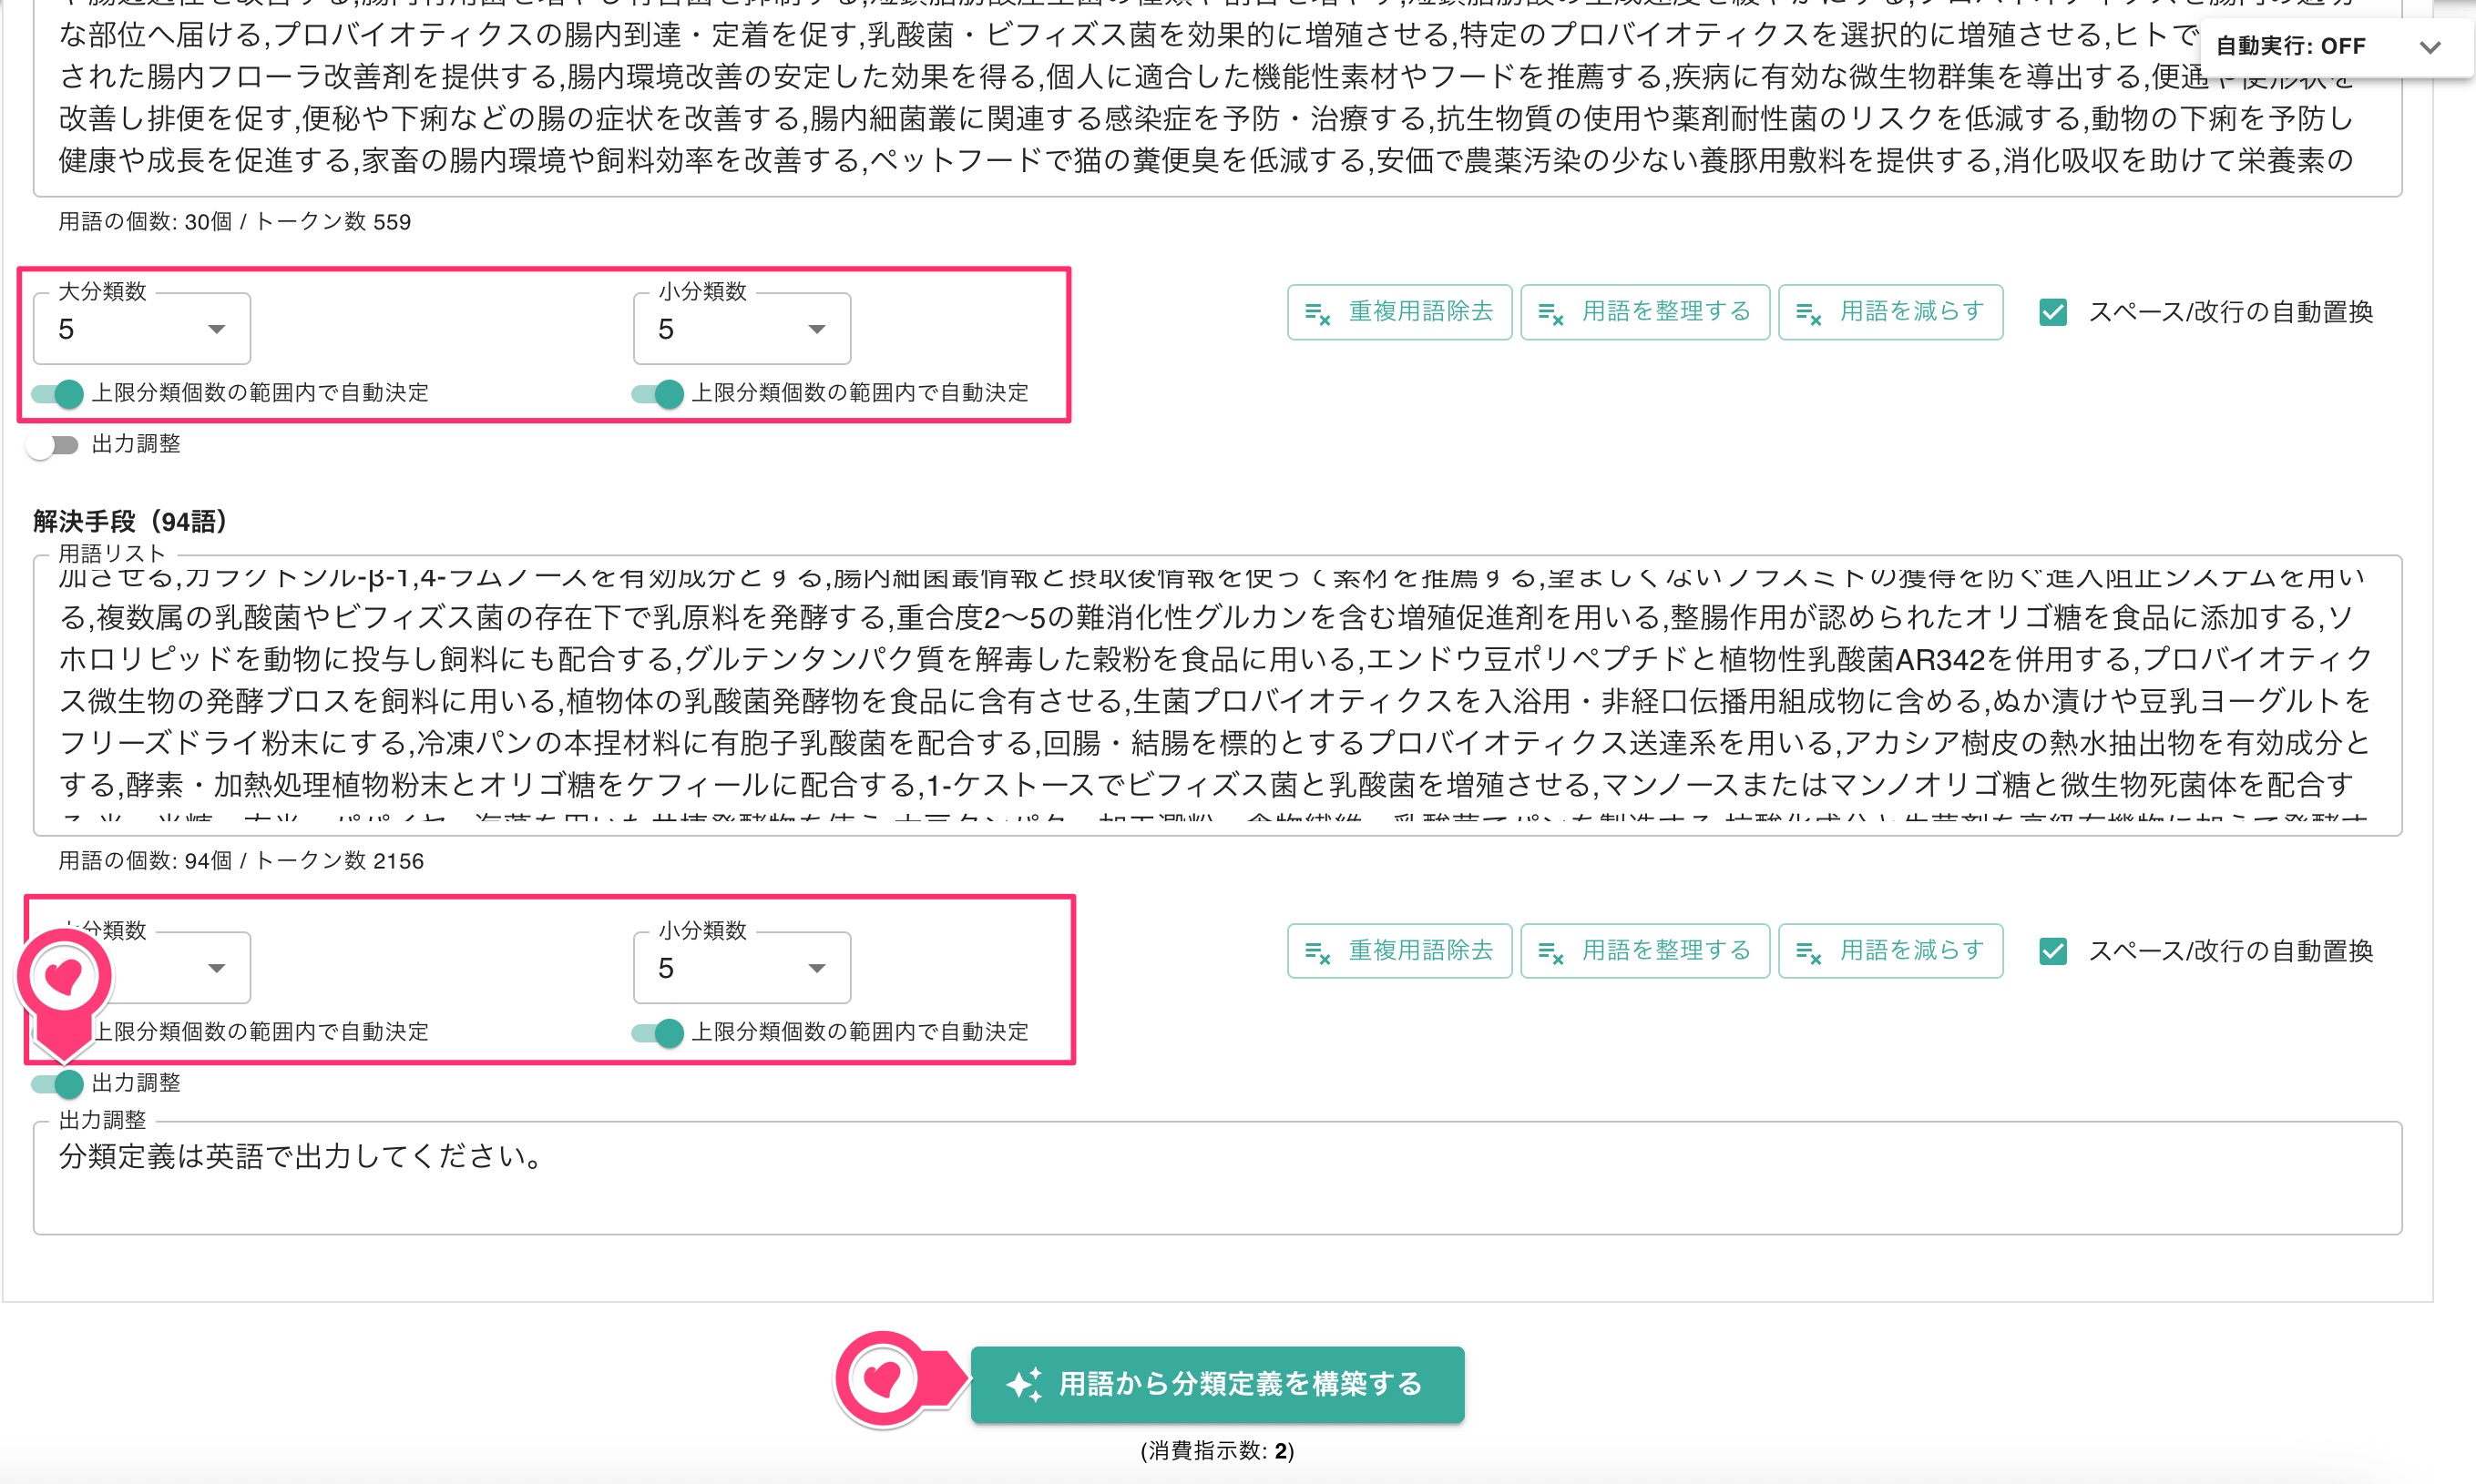Click into the 出力調整 text field

(x=1217, y=1178)
